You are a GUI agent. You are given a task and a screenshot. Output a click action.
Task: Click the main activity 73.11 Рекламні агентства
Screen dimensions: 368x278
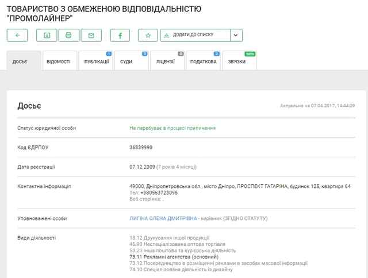point(174,257)
